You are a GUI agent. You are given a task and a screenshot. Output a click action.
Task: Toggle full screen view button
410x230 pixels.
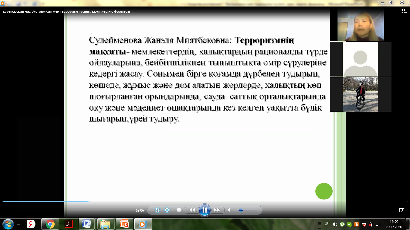[402, 210]
